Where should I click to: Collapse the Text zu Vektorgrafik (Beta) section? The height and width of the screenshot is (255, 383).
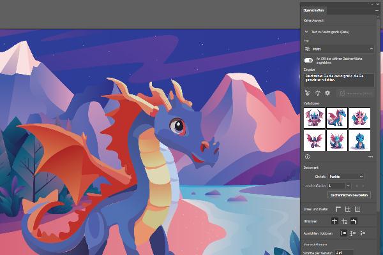(306, 32)
